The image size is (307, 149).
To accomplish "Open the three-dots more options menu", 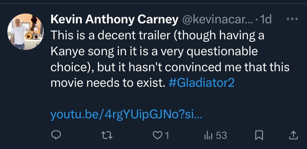I will point(292,19).
